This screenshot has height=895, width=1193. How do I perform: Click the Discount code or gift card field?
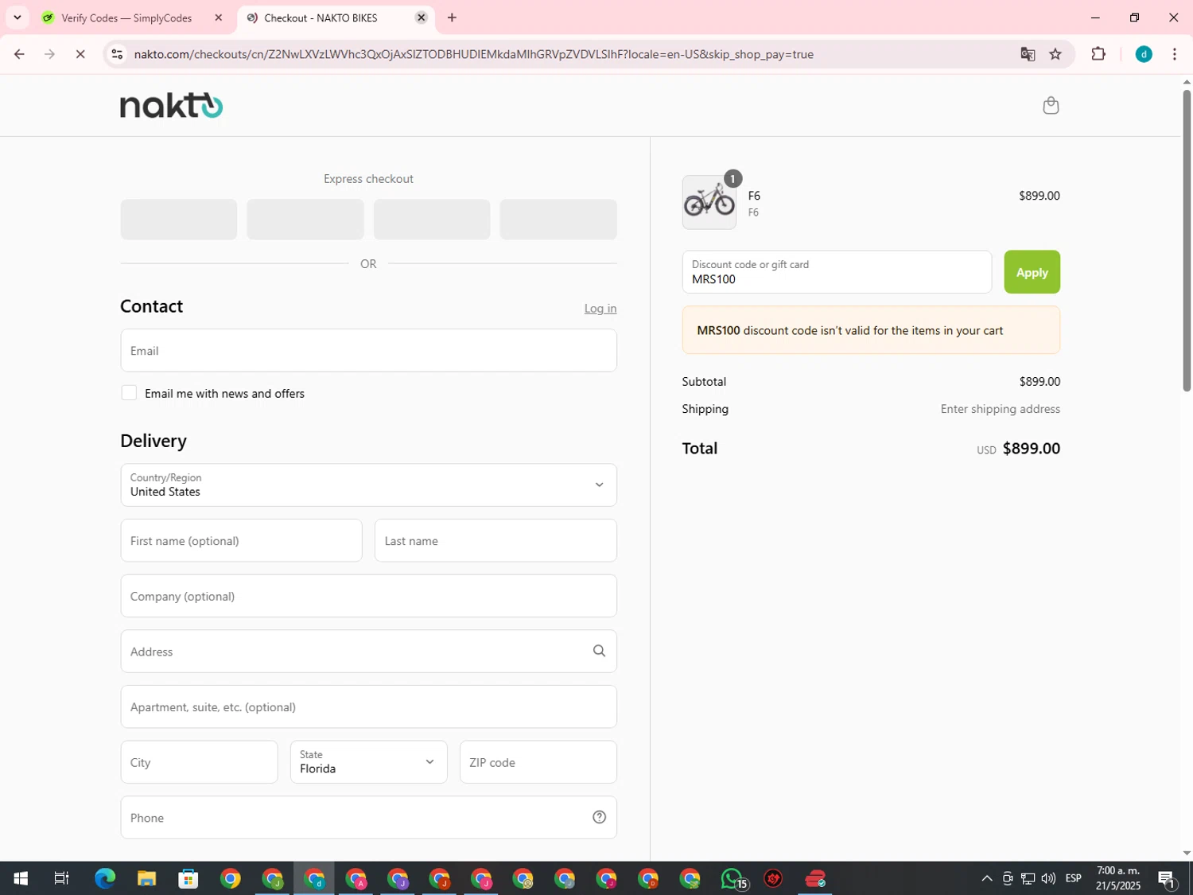tap(837, 272)
